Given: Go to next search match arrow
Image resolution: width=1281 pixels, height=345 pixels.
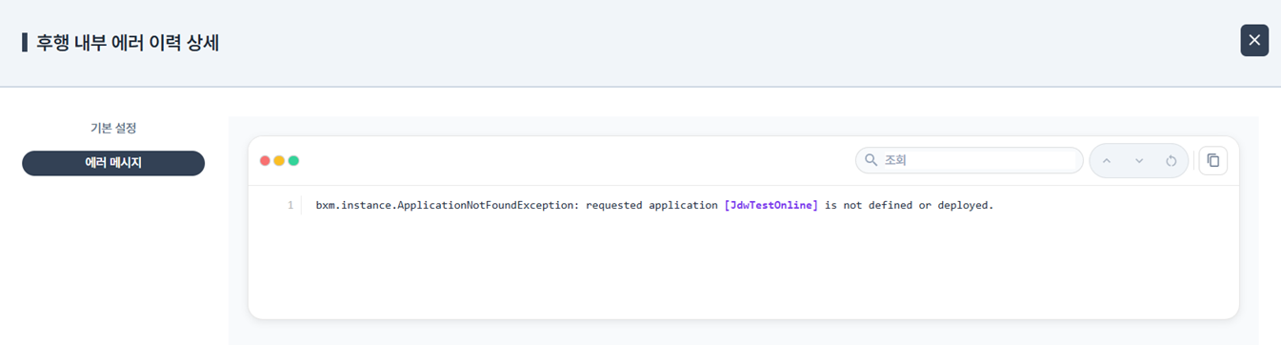Looking at the screenshot, I should [x=1139, y=161].
